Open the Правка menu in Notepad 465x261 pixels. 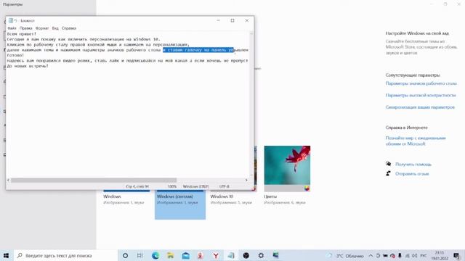click(26, 28)
